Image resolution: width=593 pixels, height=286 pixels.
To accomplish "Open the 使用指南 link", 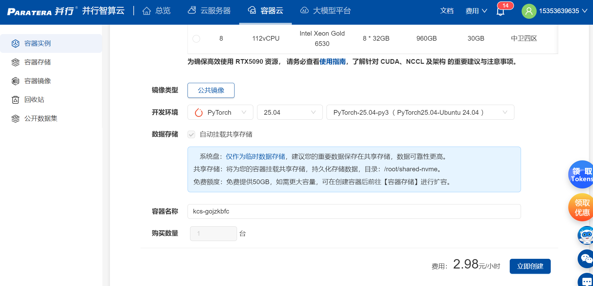I will (333, 62).
